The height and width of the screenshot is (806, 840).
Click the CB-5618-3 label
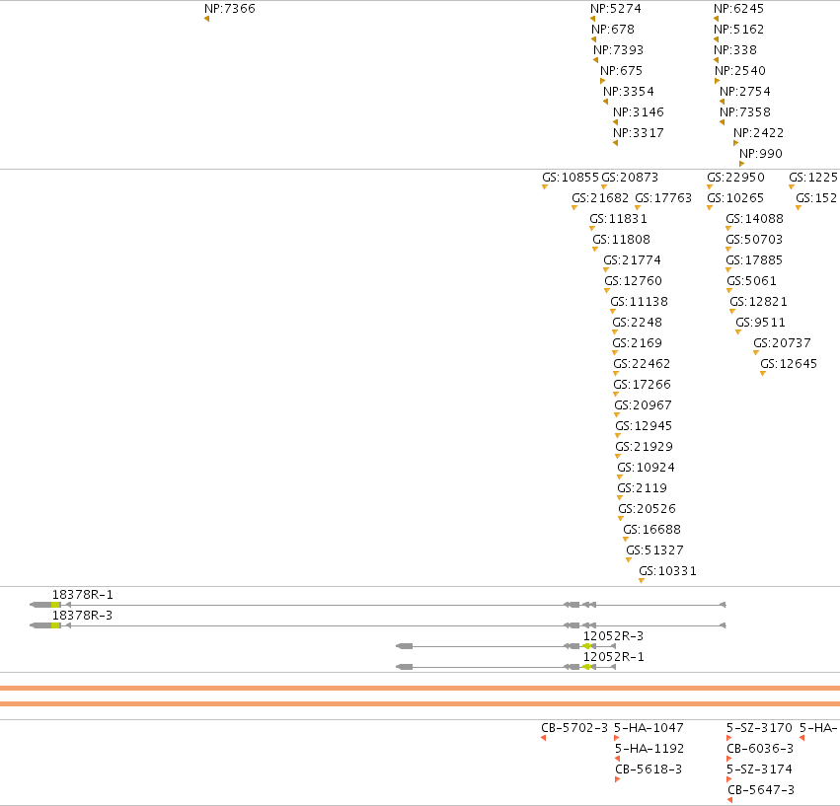[649, 769]
